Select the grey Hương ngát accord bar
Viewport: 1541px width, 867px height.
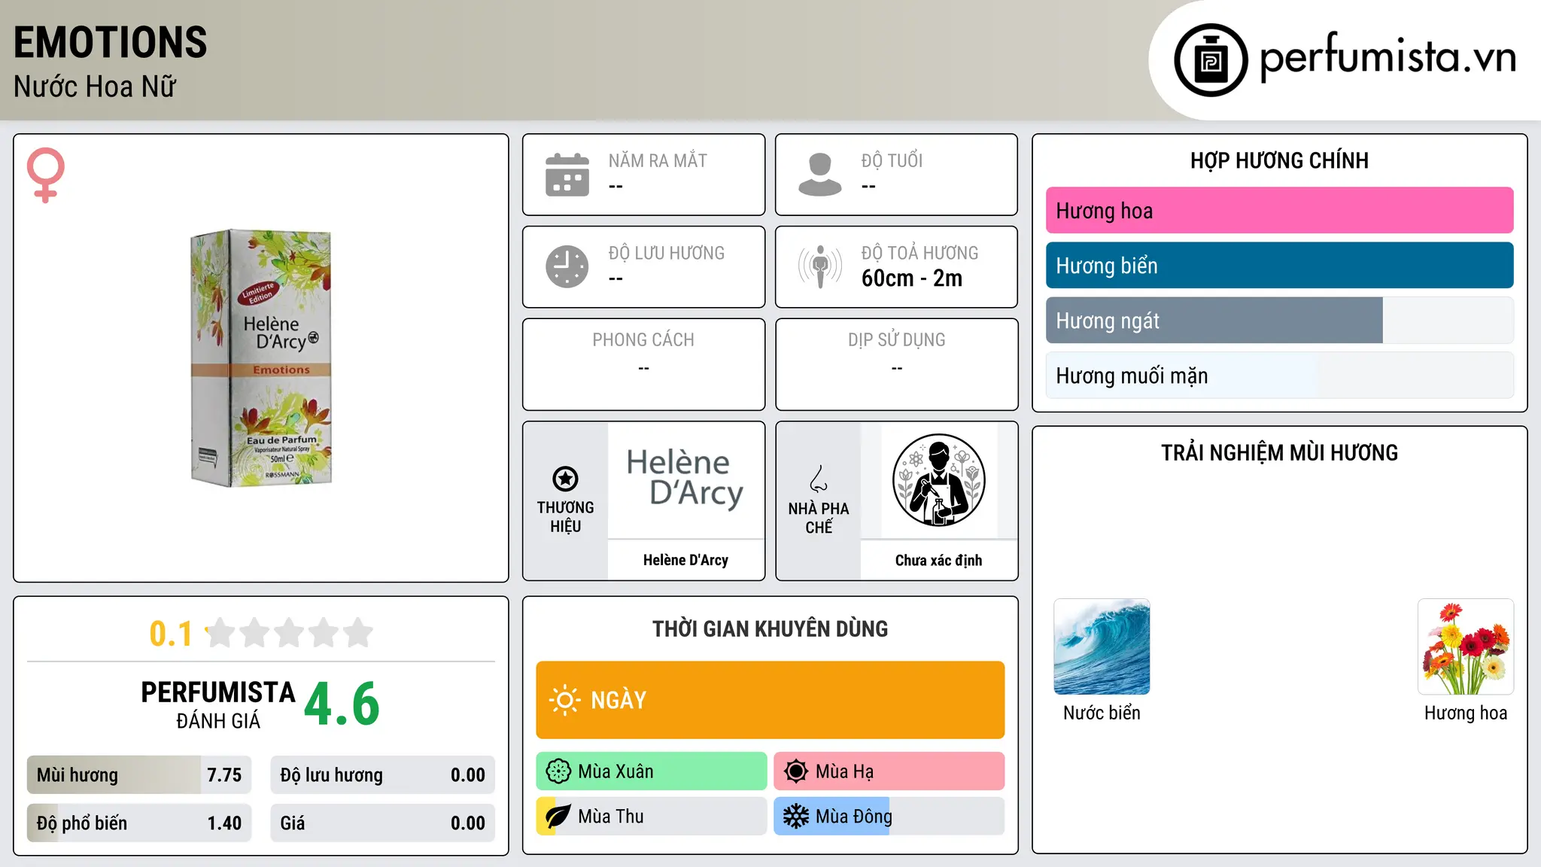pos(1279,321)
